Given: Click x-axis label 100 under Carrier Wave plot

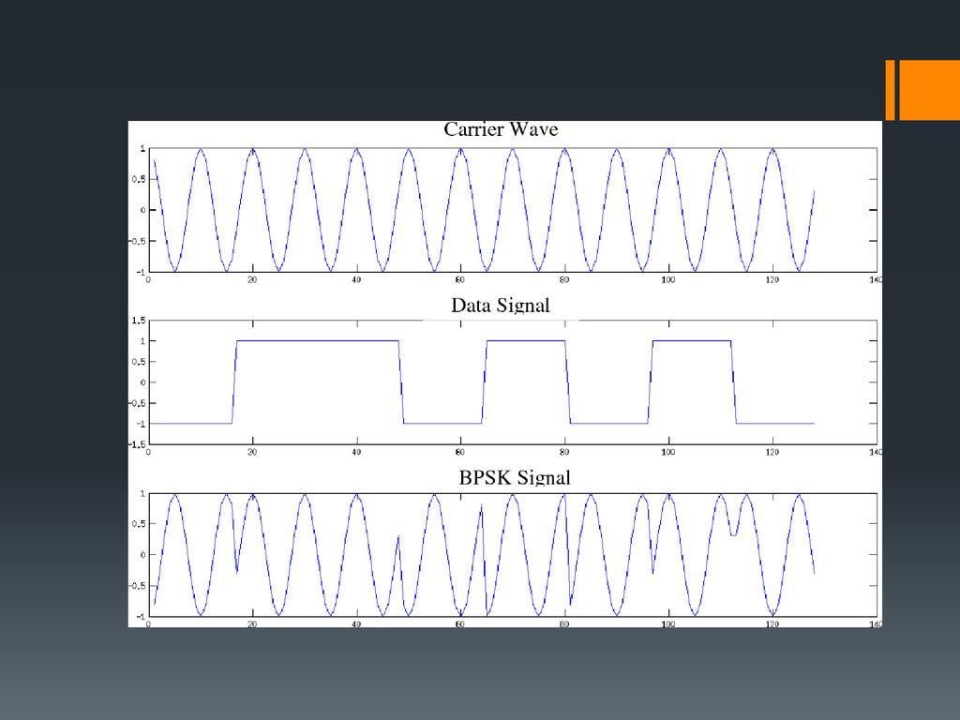Looking at the screenshot, I should (667, 279).
